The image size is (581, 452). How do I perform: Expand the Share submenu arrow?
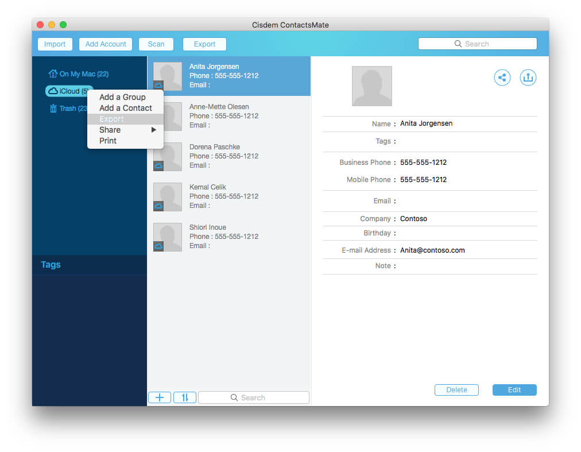coord(153,130)
